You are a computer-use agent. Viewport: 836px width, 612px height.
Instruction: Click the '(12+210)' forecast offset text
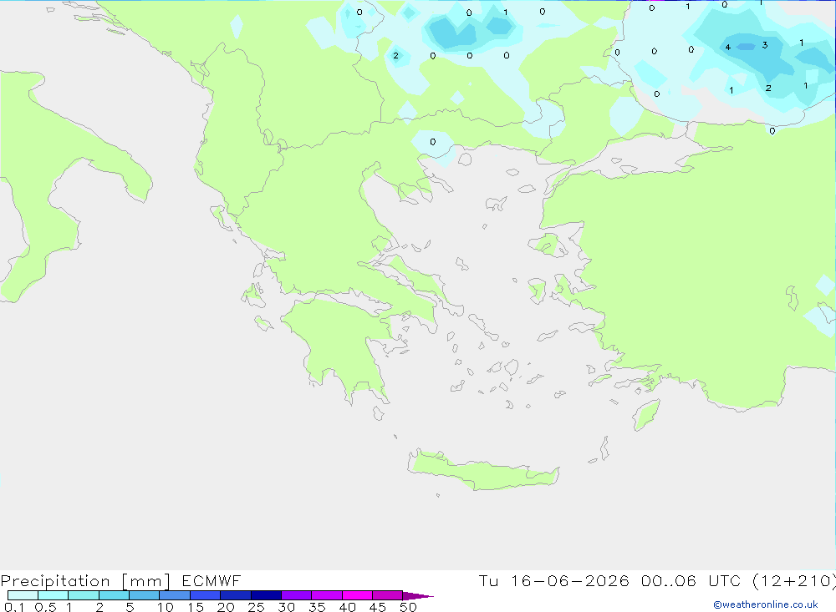coord(794,581)
